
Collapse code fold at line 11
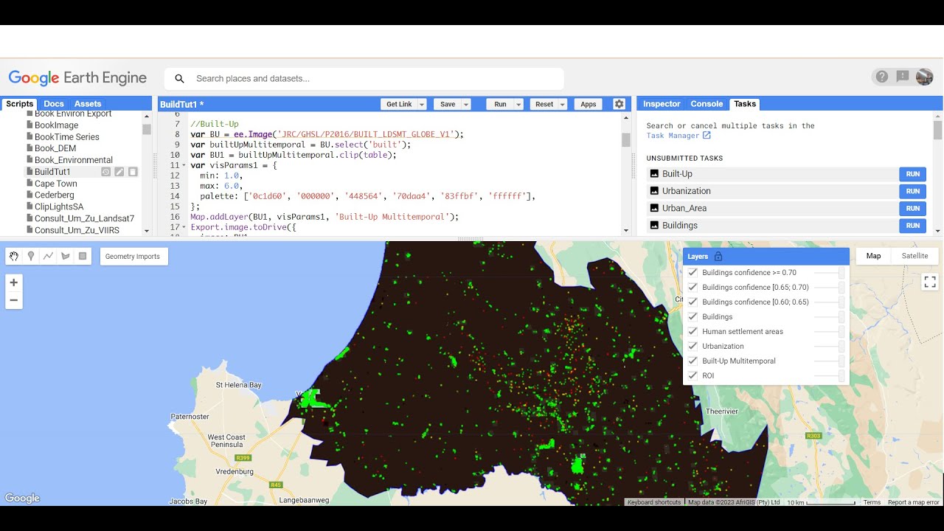tap(184, 165)
